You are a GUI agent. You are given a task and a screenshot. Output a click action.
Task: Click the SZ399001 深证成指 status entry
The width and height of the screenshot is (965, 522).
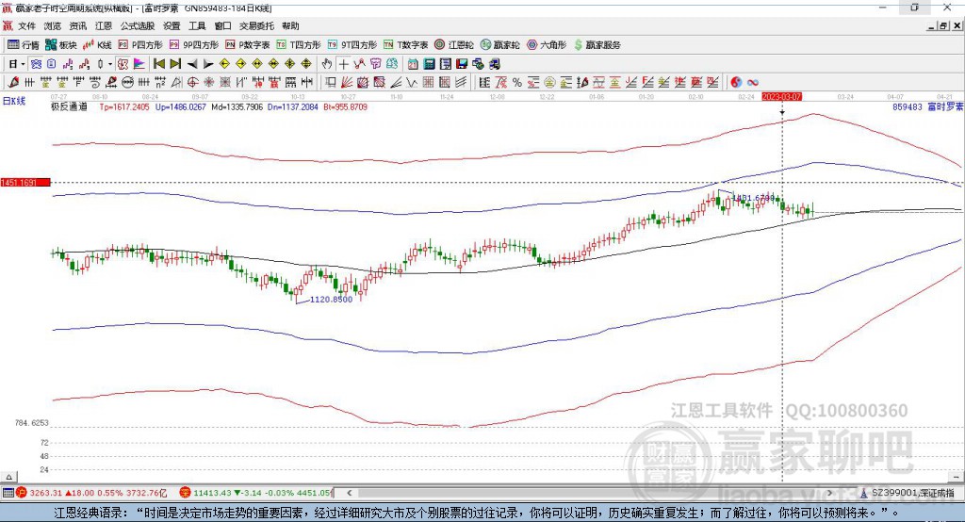(908, 493)
